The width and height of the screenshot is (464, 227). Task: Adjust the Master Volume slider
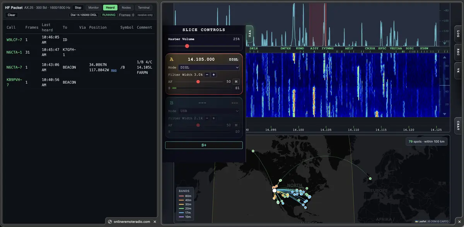click(x=204, y=46)
